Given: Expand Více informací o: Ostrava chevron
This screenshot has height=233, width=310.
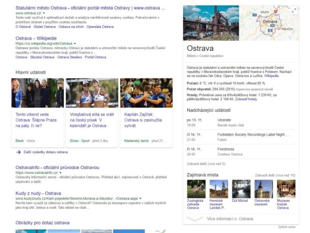Looking at the screenshot, I should point(195,219).
